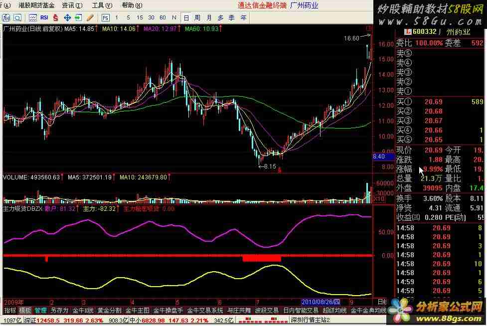Image resolution: width=487 pixels, height=326 pixels.
Task: Click the red dollar sign icon
Action: pos(56,18)
